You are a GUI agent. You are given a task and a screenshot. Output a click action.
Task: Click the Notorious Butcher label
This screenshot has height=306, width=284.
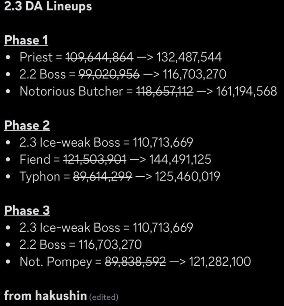point(71,91)
